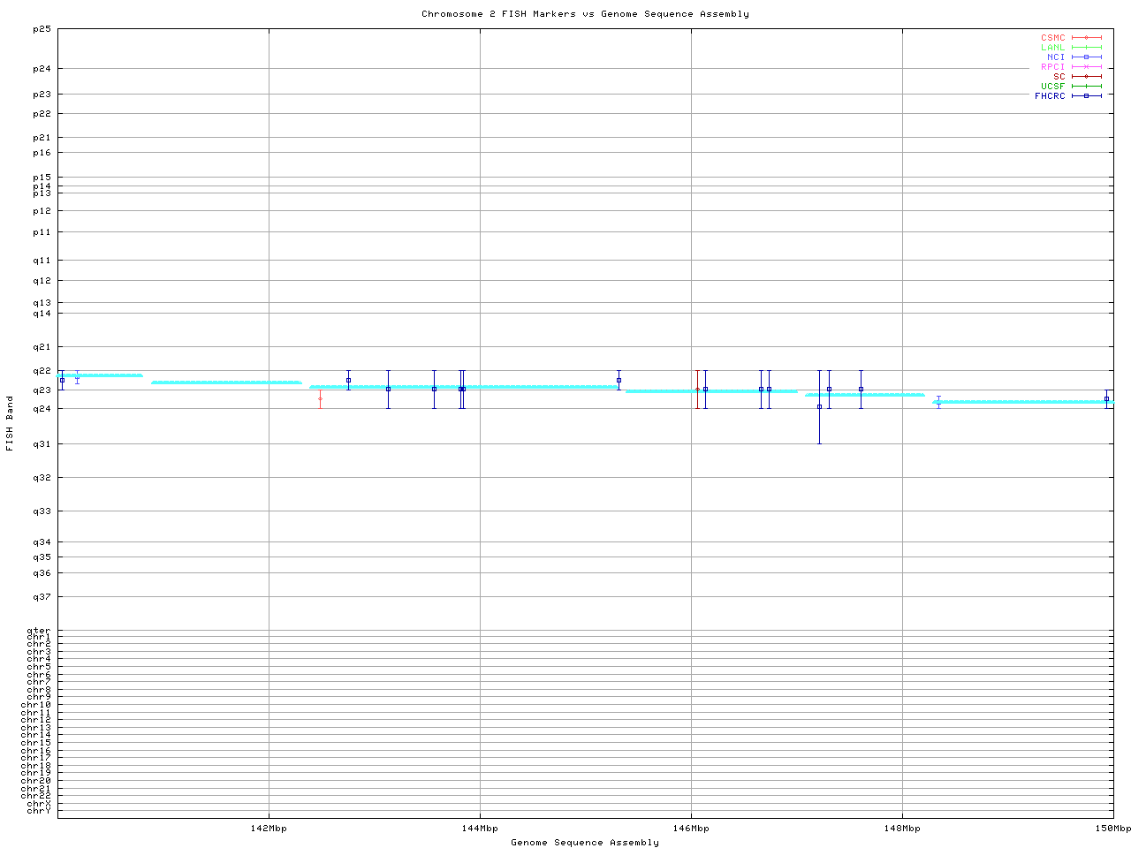Click the "FISH Band" y-axis title

[x=10, y=424]
